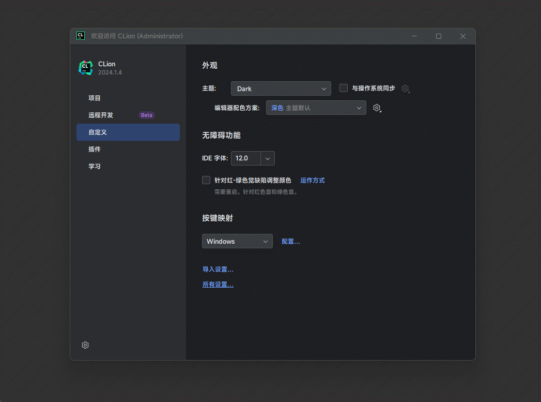Switch to the 插件 section

point(95,149)
